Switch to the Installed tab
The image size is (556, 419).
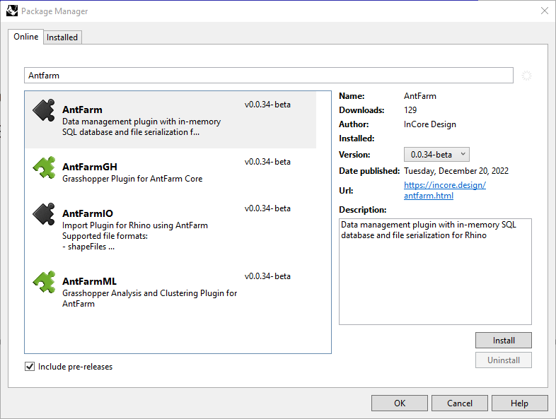click(62, 37)
